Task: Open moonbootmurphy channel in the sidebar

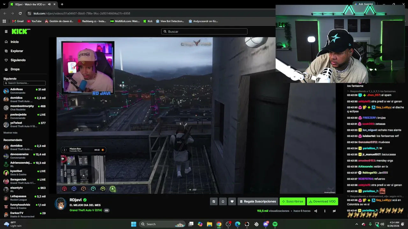Action: point(25,108)
